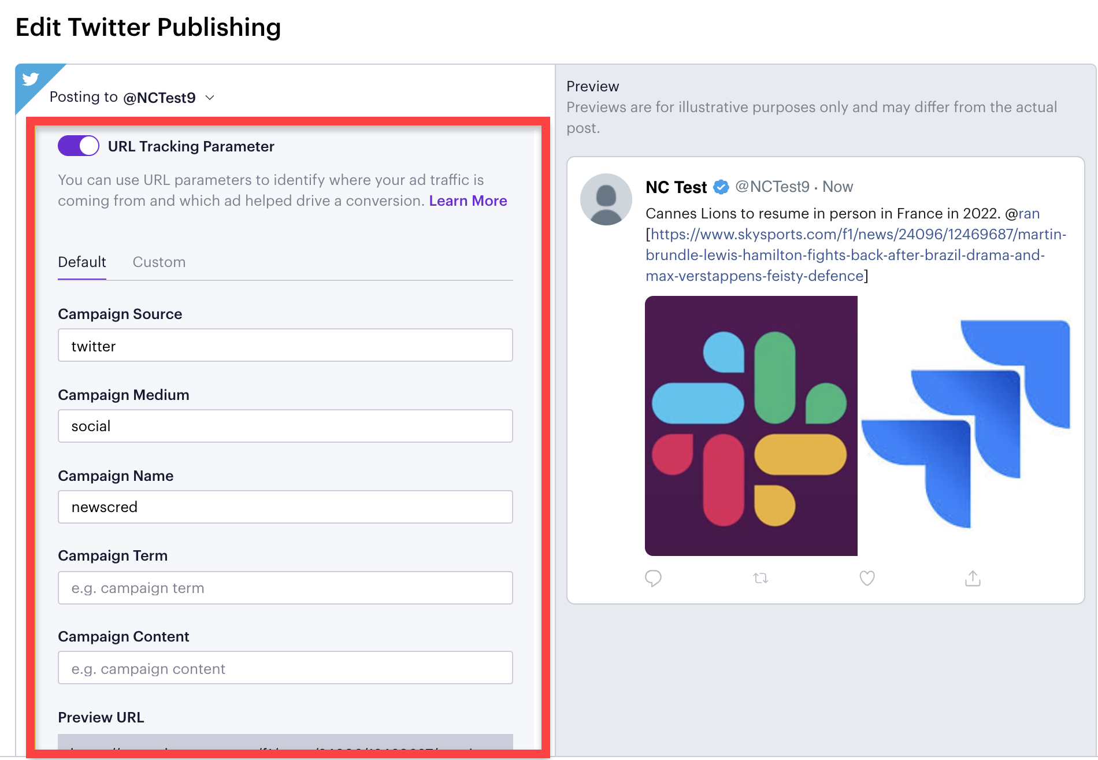The width and height of the screenshot is (1098, 760).
Task: Click the Twitter bird icon in corner
Action: [30, 79]
